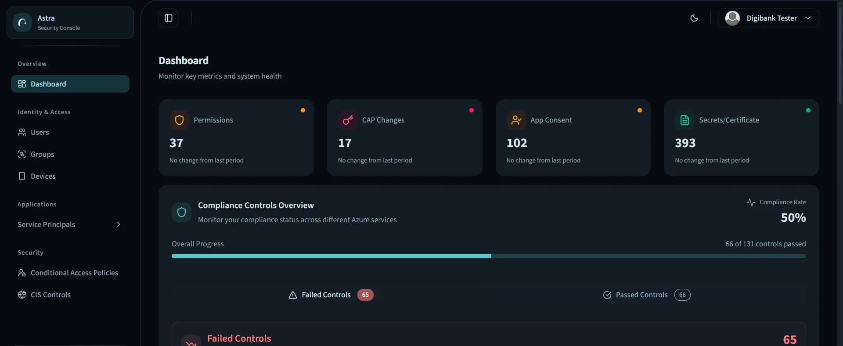
Task: Click the Compliance Rate activity icon
Action: click(x=751, y=202)
